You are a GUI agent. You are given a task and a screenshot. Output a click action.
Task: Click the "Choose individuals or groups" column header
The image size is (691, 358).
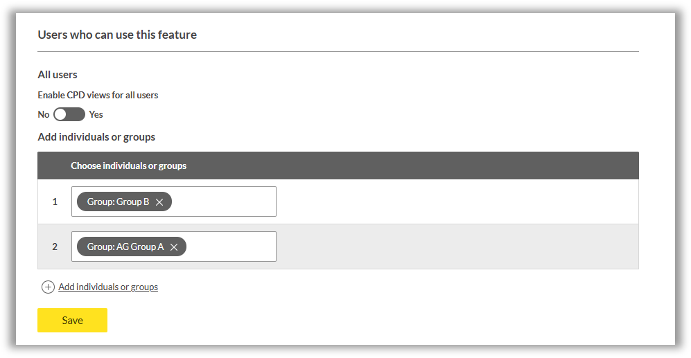coord(128,166)
